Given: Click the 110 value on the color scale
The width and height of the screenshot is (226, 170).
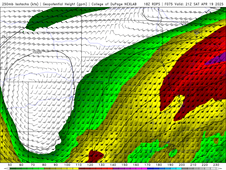Looking at the screenshot, I should tap(79, 165).
